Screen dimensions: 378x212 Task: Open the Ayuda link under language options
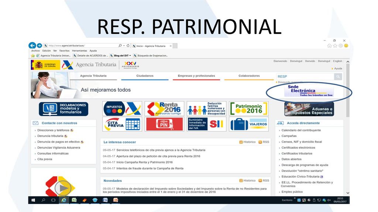coord(338,68)
